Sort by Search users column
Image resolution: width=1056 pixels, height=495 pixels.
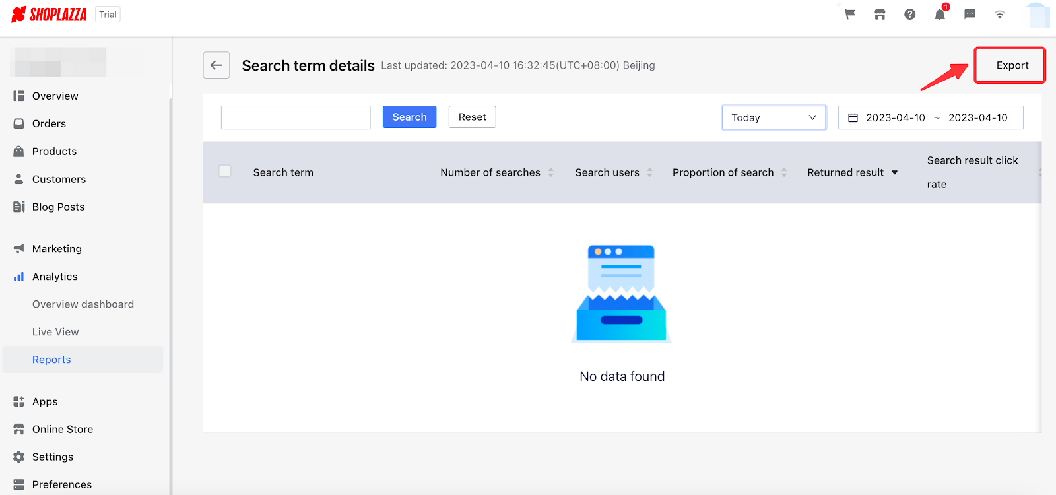click(x=649, y=172)
